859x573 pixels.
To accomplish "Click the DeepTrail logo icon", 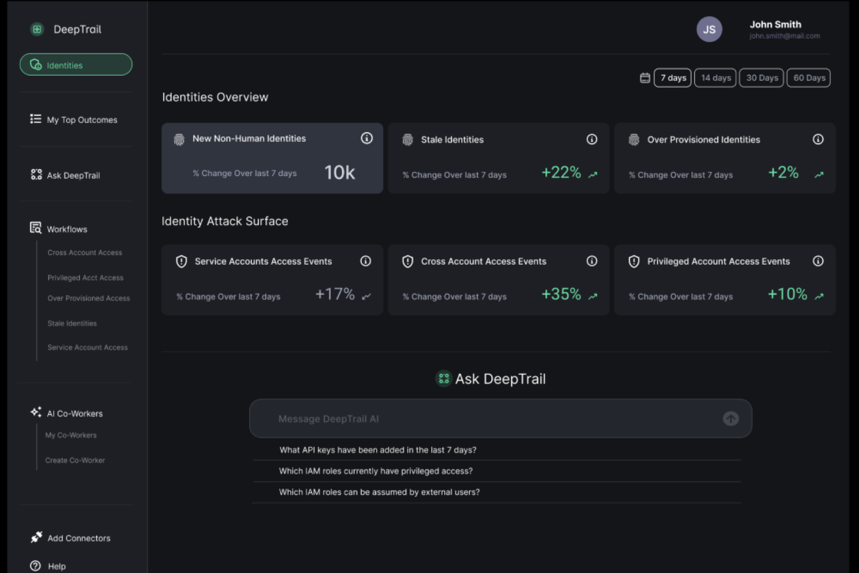I will point(37,30).
